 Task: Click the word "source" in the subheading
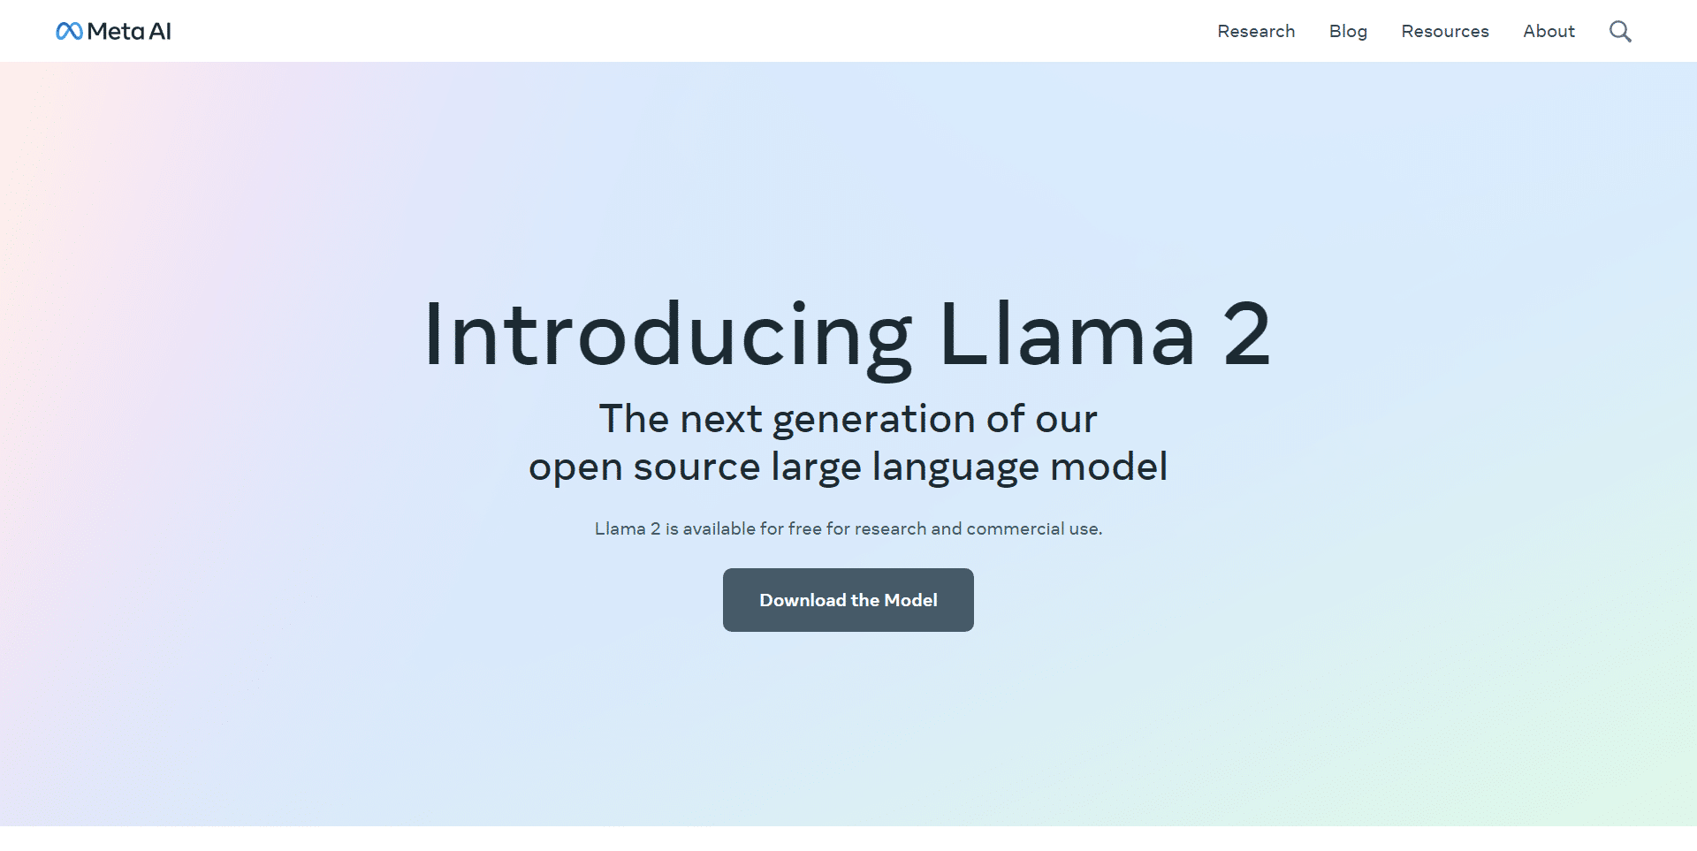(x=696, y=467)
